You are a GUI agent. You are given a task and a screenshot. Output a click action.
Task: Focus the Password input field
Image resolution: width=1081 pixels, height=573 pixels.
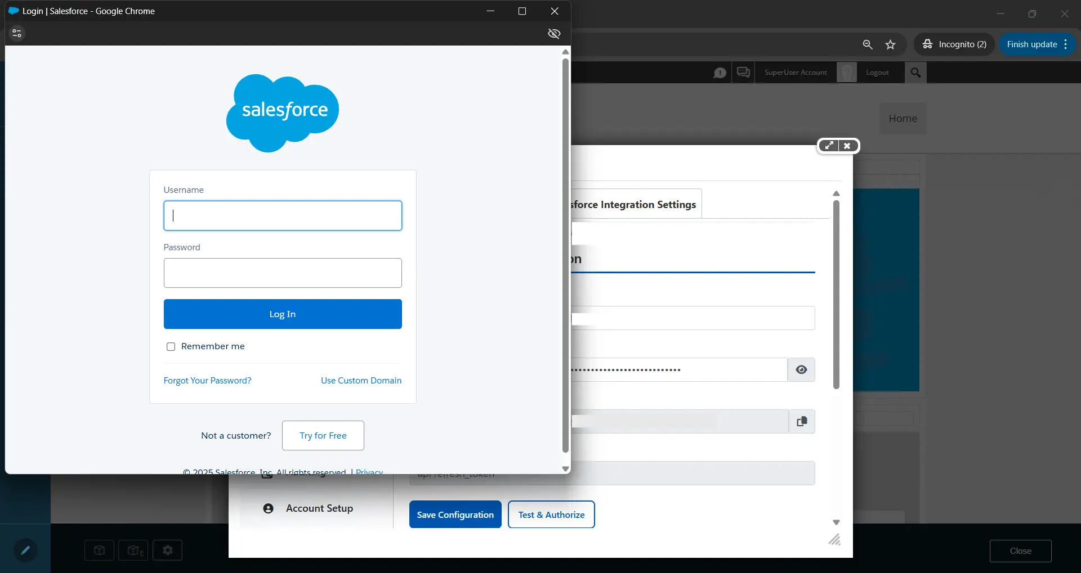pyautogui.click(x=283, y=273)
